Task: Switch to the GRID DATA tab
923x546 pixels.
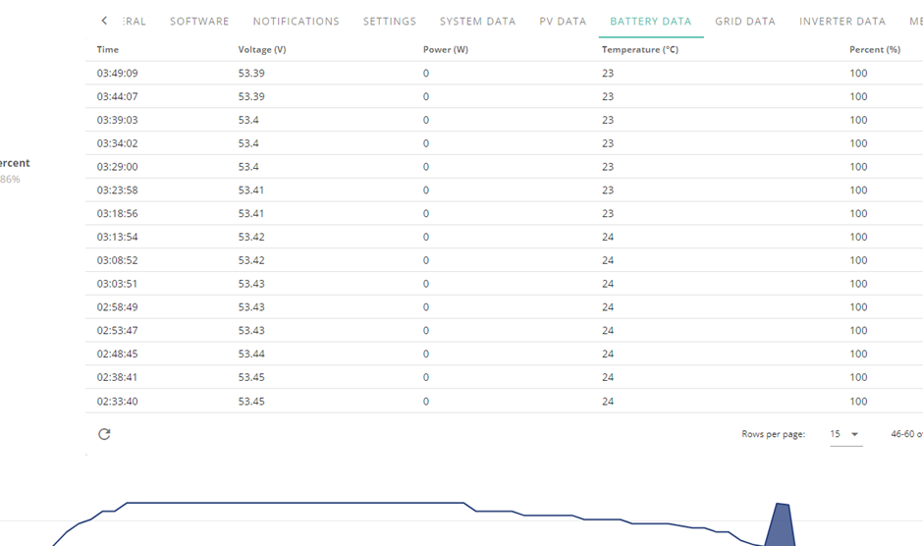Action: tap(745, 22)
